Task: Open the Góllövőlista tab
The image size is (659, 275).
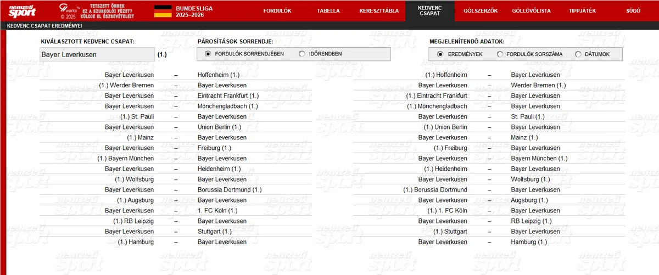Action: pyautogui.click(x=531, y=11)
